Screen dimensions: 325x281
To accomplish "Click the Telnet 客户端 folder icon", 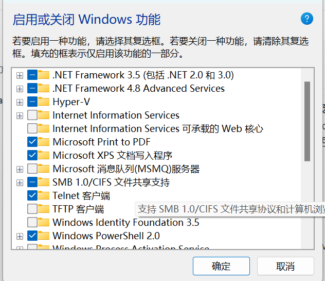I will [x=44, y=195].
